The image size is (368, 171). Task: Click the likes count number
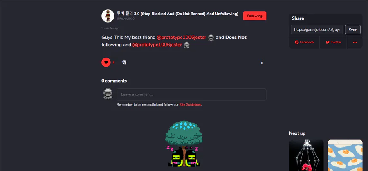114,62
